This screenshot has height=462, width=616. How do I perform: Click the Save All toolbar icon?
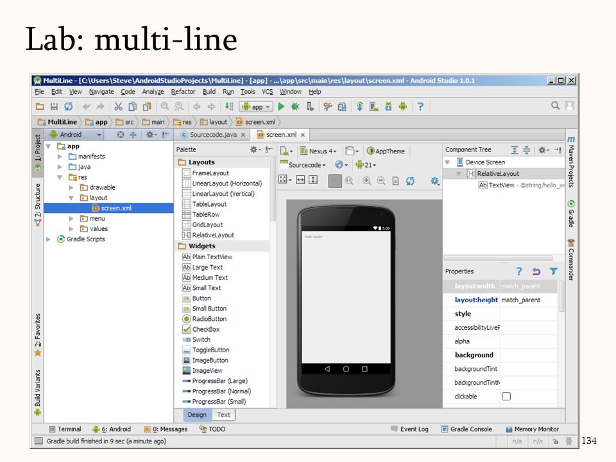pyautogui.click(x=54, y=107)
